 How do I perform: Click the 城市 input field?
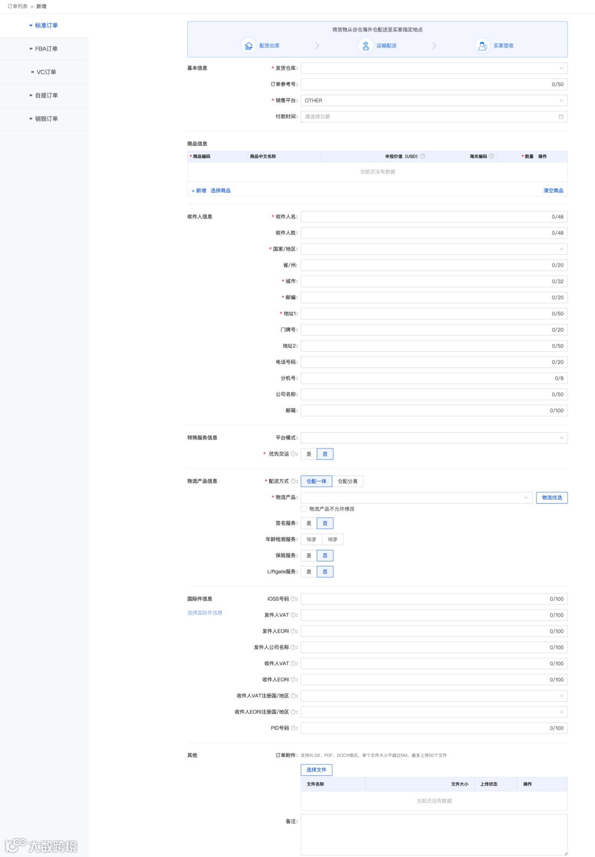[434, 281]
